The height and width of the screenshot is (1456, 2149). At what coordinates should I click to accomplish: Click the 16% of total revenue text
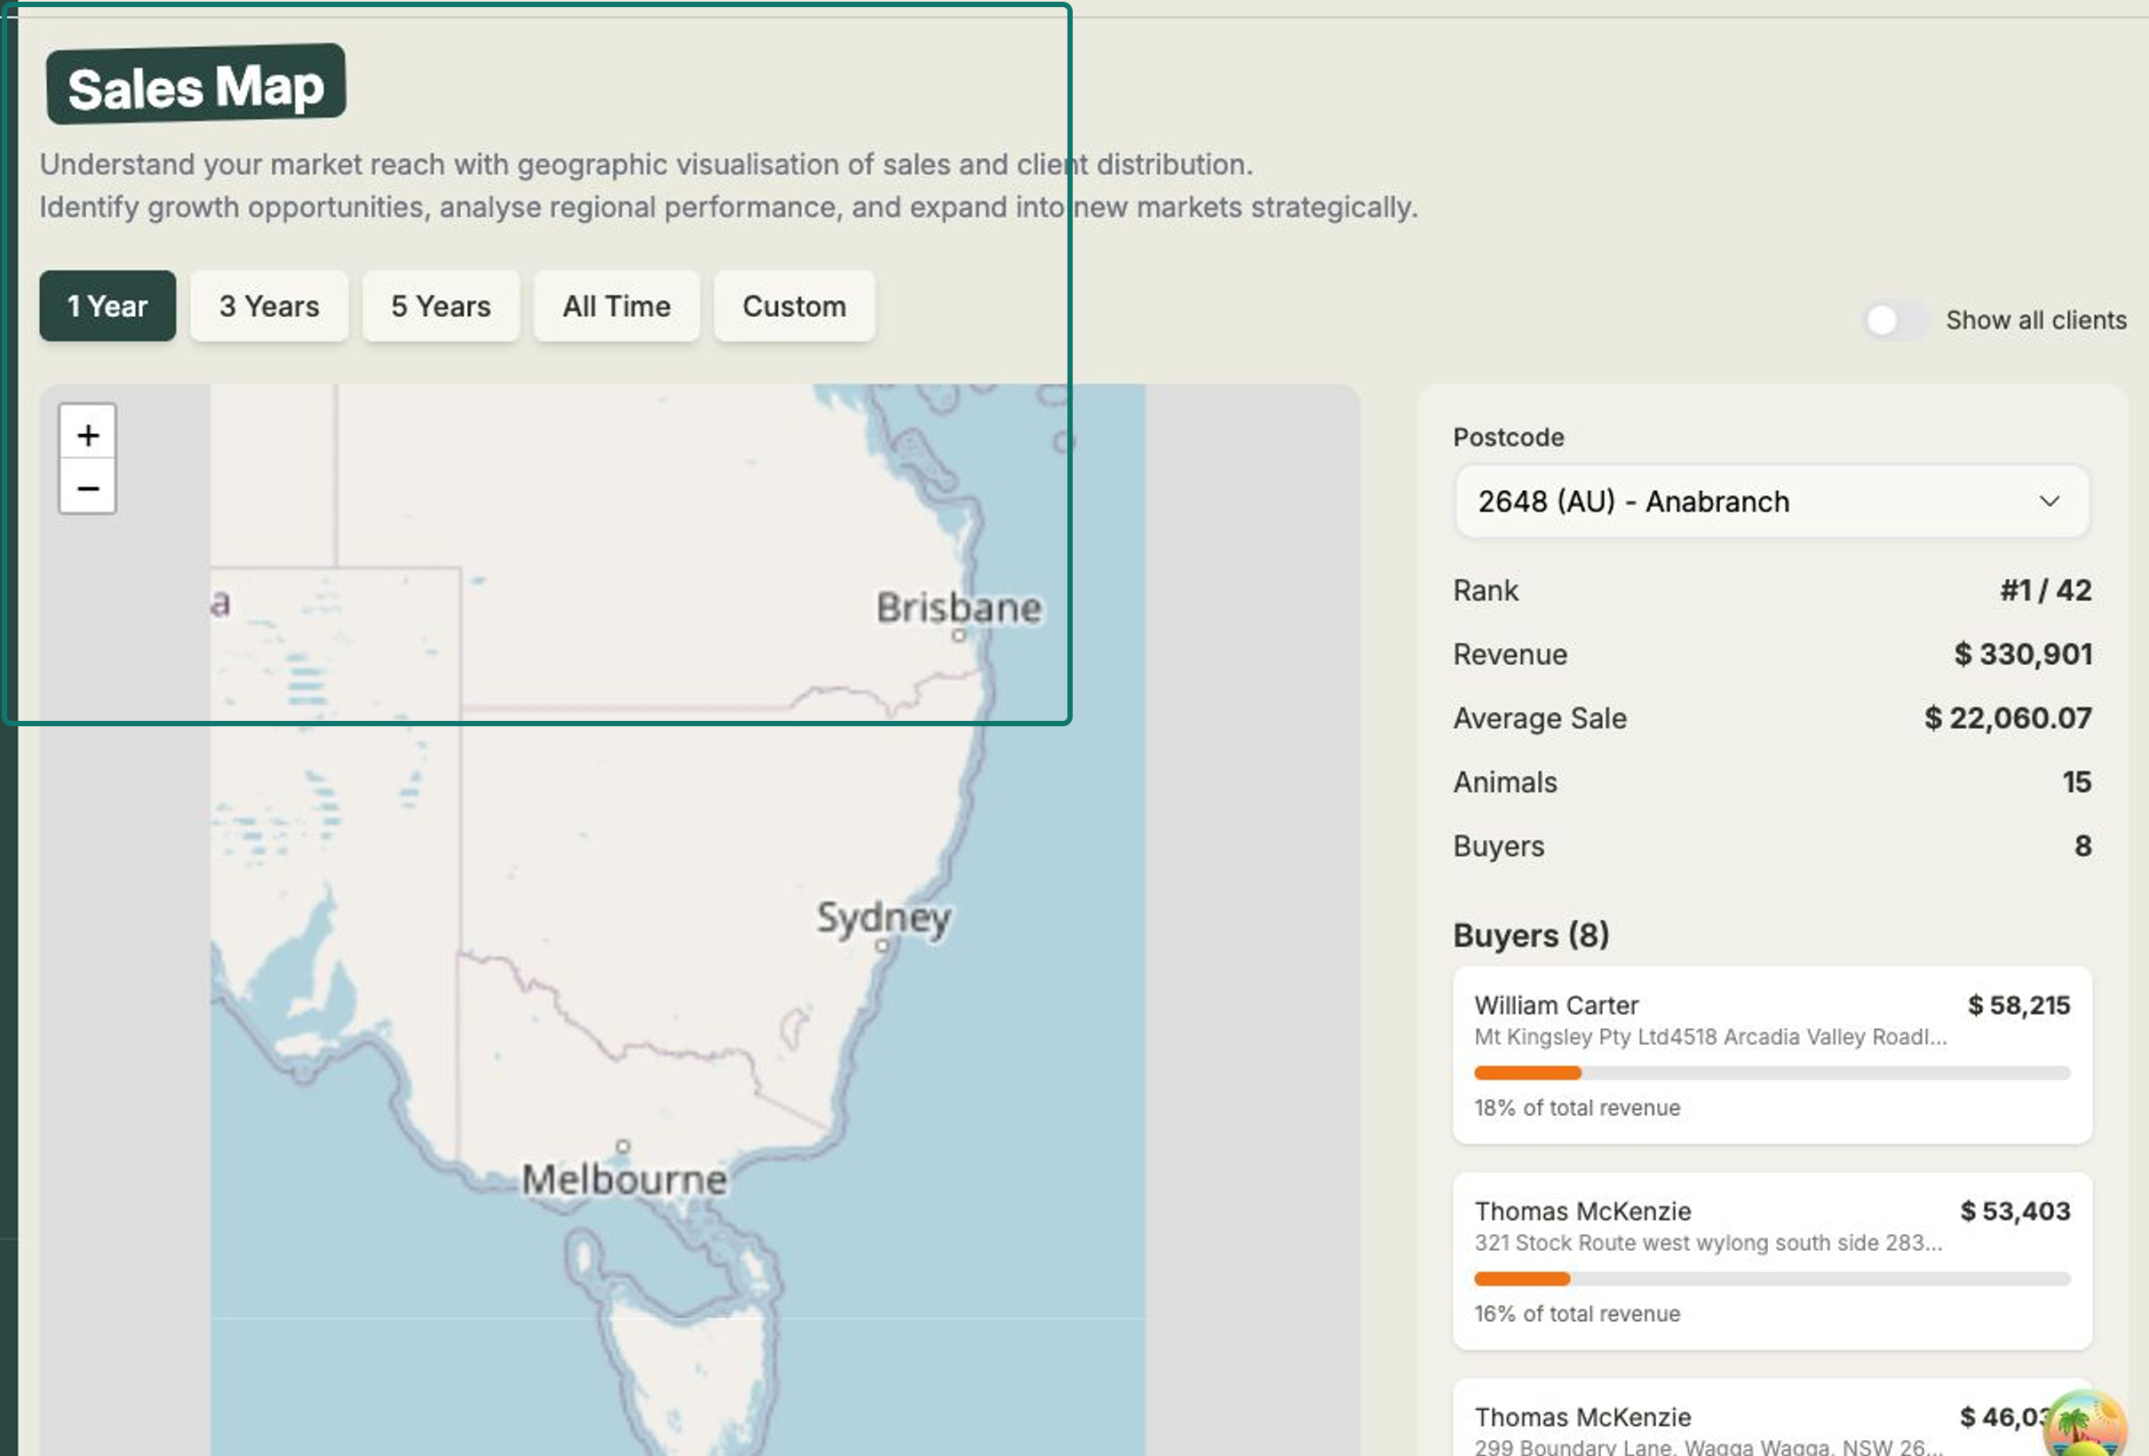1576,1314
